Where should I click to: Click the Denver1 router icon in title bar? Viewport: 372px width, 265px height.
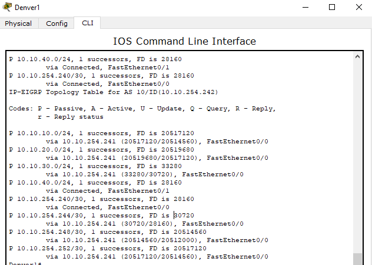point(7,7)
